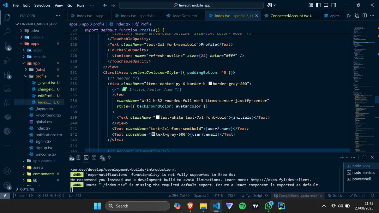Open the Debug Console panel icon
This screenshot has height=213, width=379.
click(x=94, y=157)
